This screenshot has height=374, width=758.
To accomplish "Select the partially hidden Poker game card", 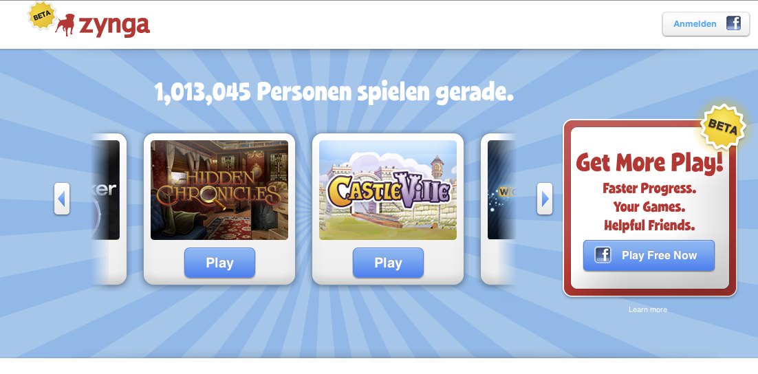I will pos(109,209).
